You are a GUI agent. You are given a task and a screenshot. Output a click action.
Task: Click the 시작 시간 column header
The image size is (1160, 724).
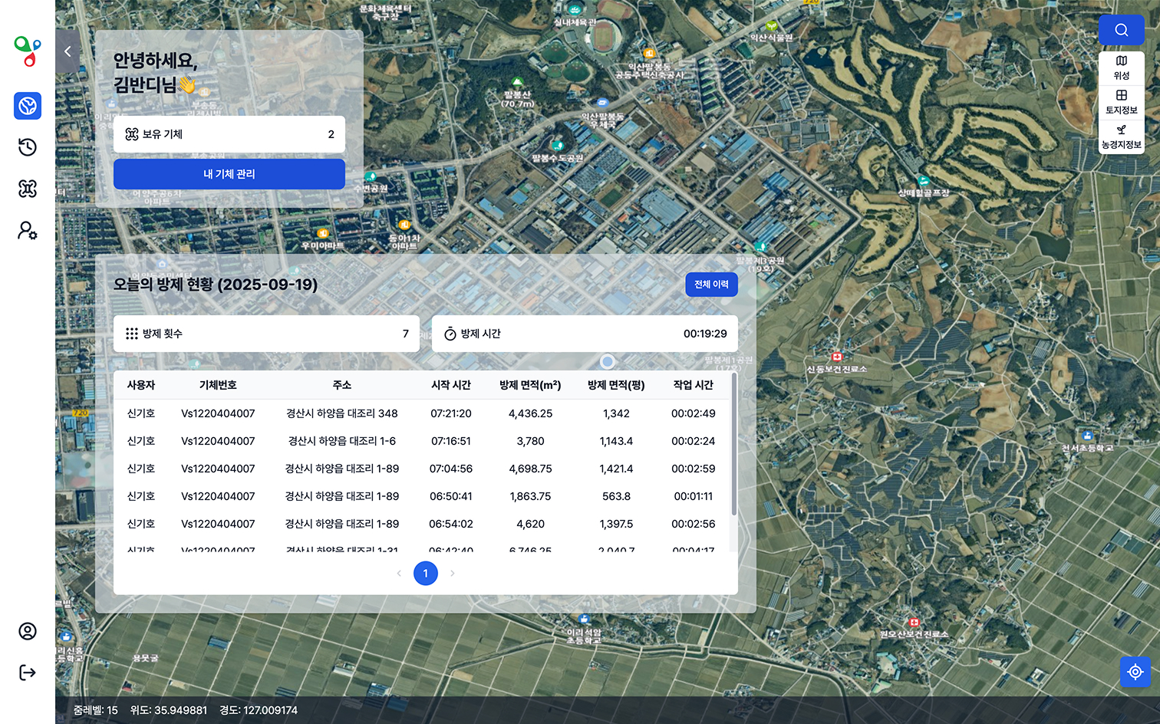pos(451,385)
